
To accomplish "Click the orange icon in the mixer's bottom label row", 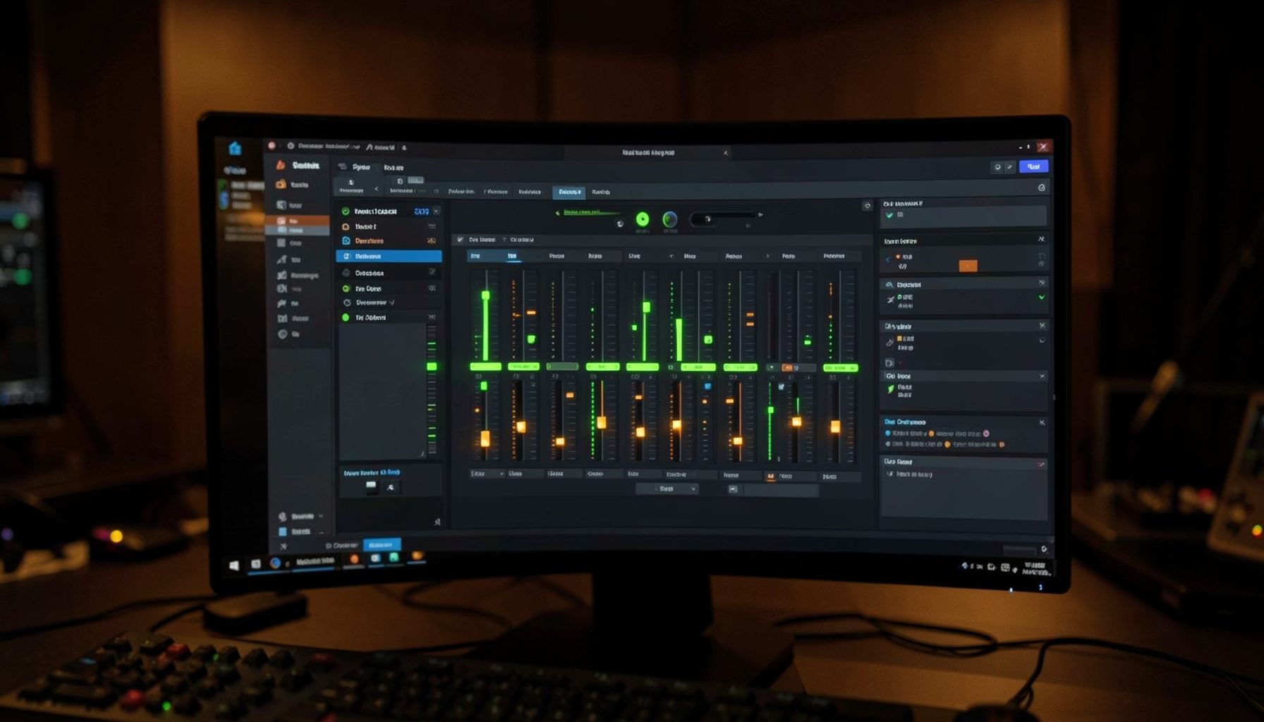I will click(770, 477).
